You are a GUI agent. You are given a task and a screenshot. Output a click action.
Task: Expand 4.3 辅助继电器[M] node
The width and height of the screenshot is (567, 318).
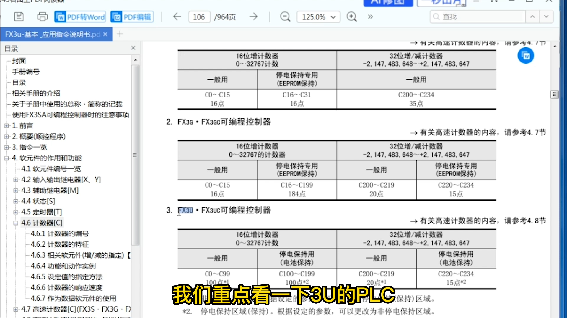pyautogui.click(x=16, y=191)
